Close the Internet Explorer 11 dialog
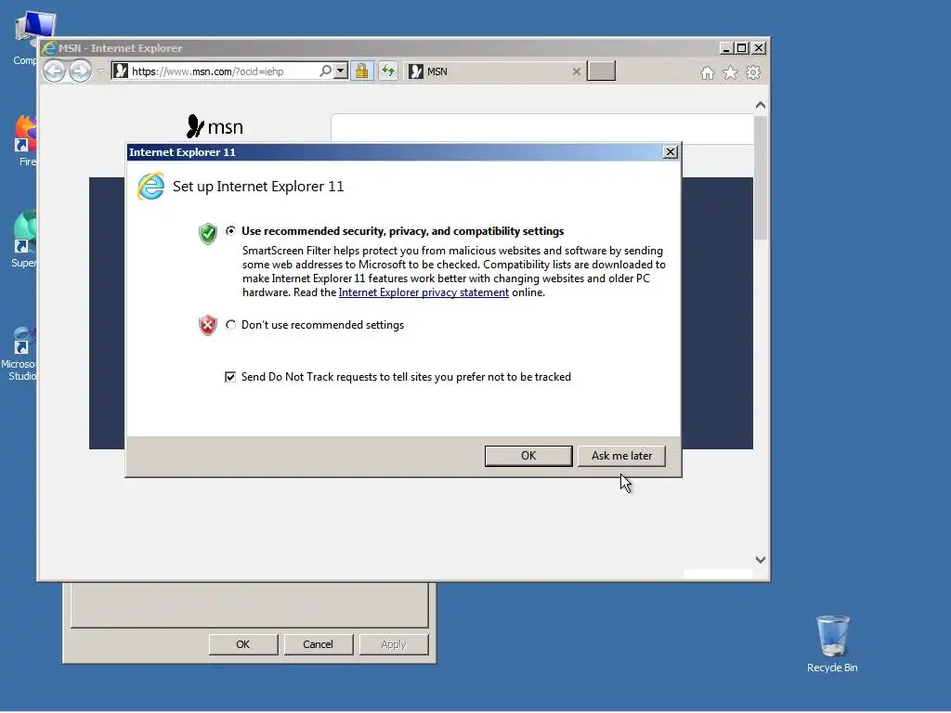This screenshot has width=951, height=713. (x=671, y=152)
